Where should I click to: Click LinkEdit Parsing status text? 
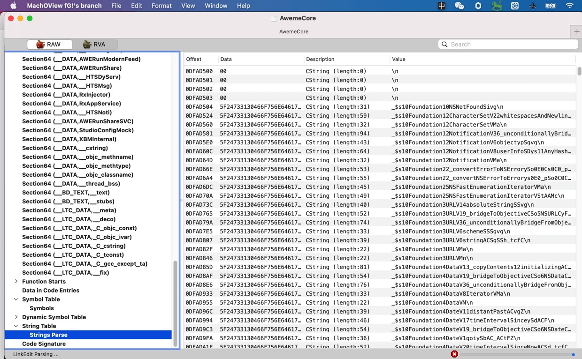pos(36,354)
